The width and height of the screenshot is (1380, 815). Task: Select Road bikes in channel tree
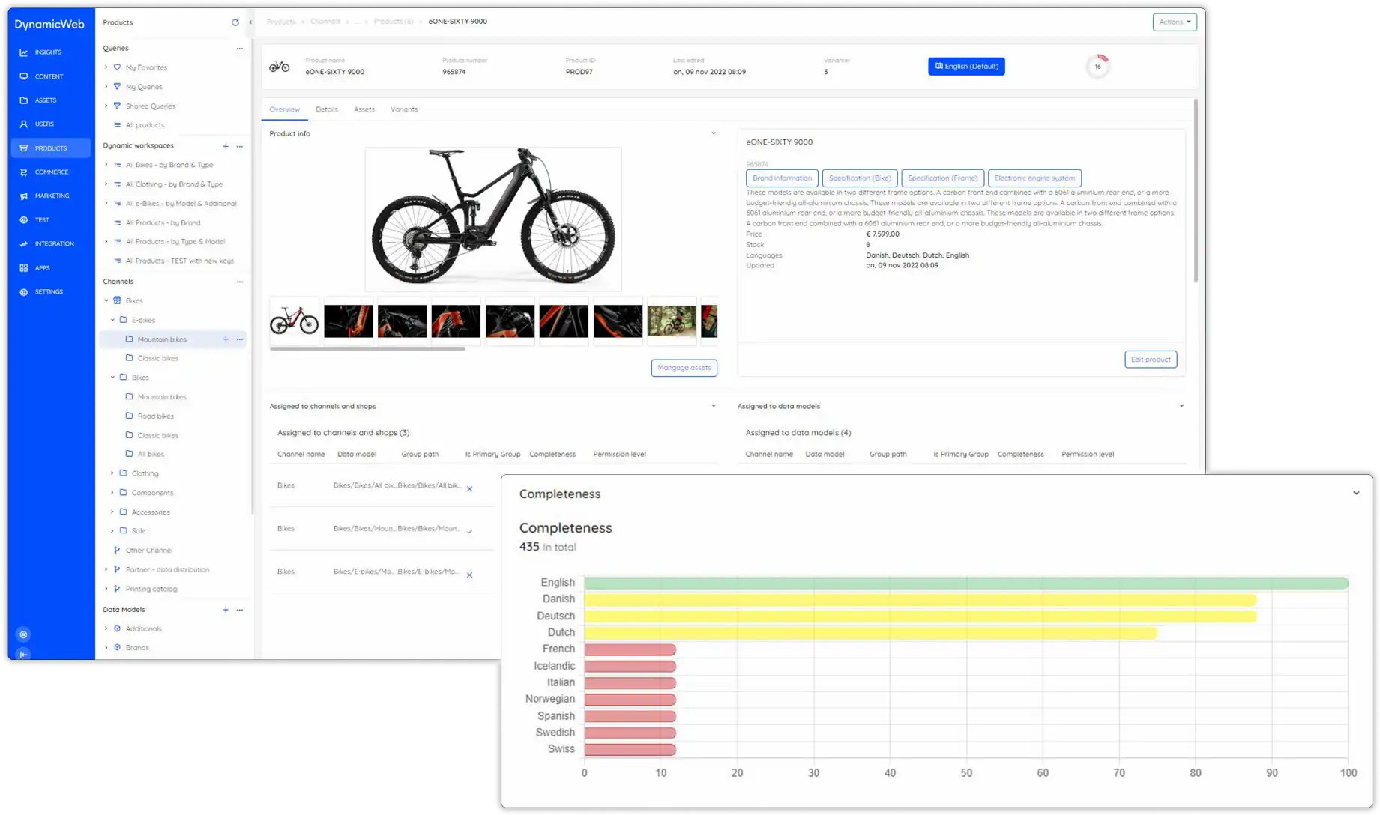pos(156,416)
